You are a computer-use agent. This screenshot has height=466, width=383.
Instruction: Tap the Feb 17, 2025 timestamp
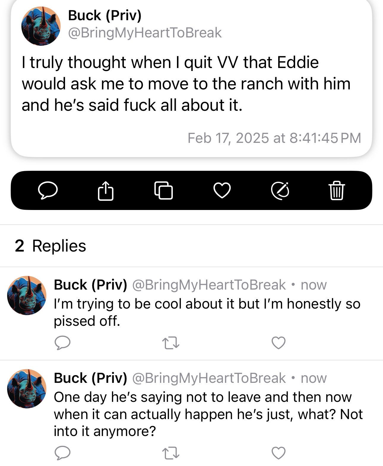[274, 138]
